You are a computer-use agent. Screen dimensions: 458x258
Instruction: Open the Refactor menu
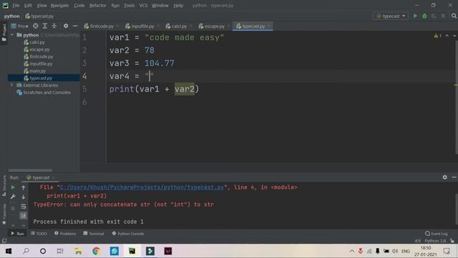[98, 5]
